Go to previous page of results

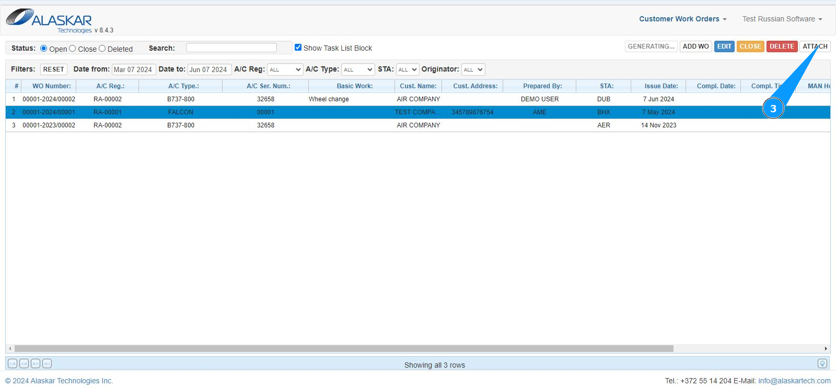24,363
